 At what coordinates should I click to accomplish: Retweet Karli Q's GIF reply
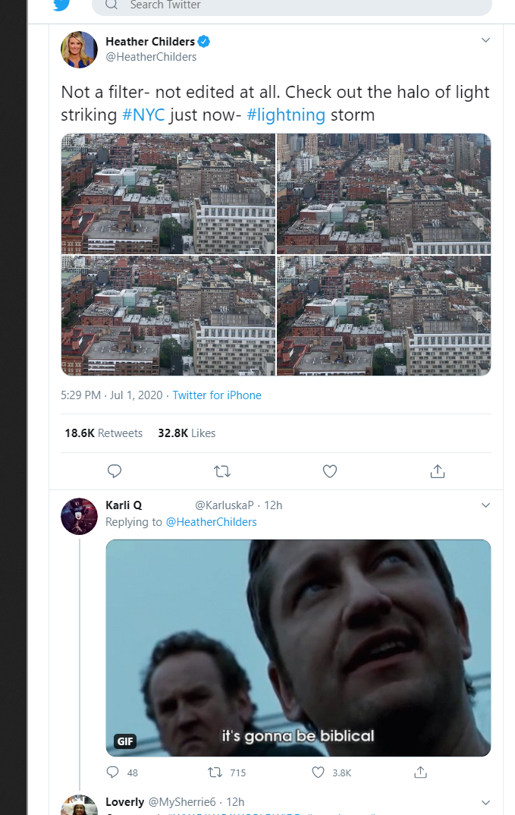click(215, 773)
